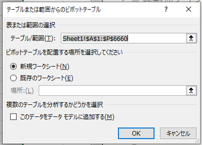Click the 新規ワークシート(N) label text
The image size is (202, 145).
click(x=45, y=67)
